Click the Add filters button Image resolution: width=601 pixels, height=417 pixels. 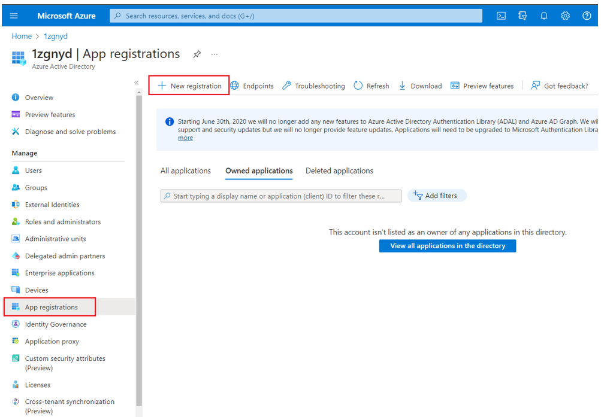point(437,196)
